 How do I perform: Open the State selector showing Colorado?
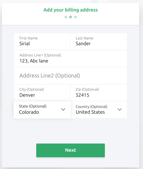[x=42, y=110]
